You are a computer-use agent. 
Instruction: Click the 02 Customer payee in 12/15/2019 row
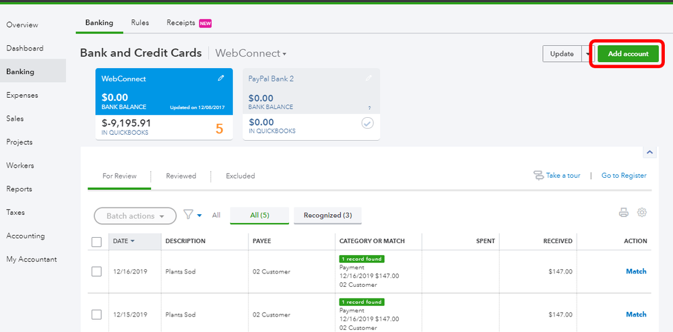[271, 314]
